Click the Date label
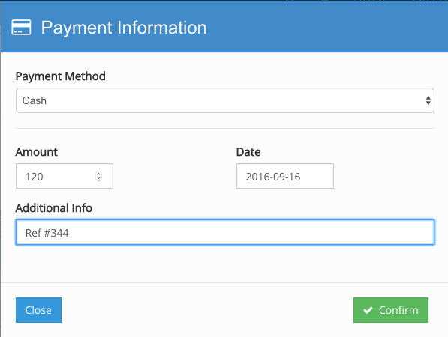 tap(248, 152)
